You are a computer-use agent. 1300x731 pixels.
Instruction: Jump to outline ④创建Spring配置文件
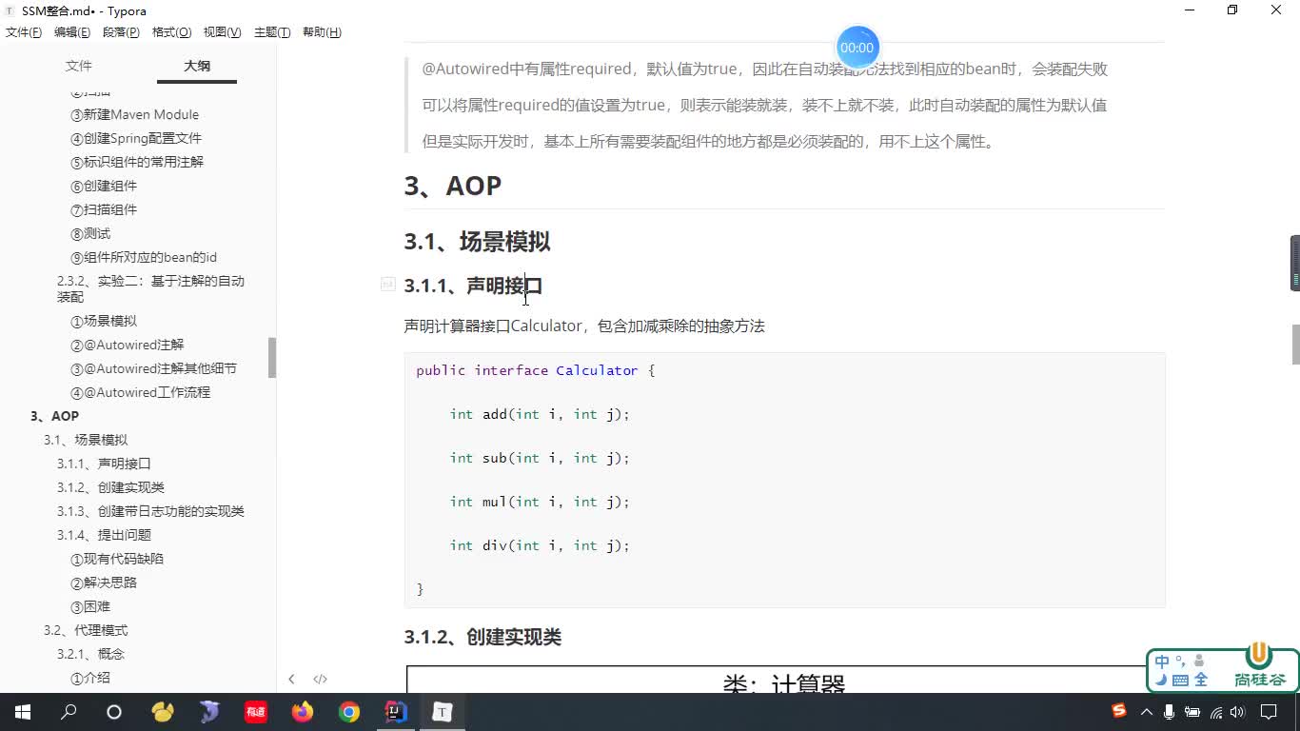136,138
